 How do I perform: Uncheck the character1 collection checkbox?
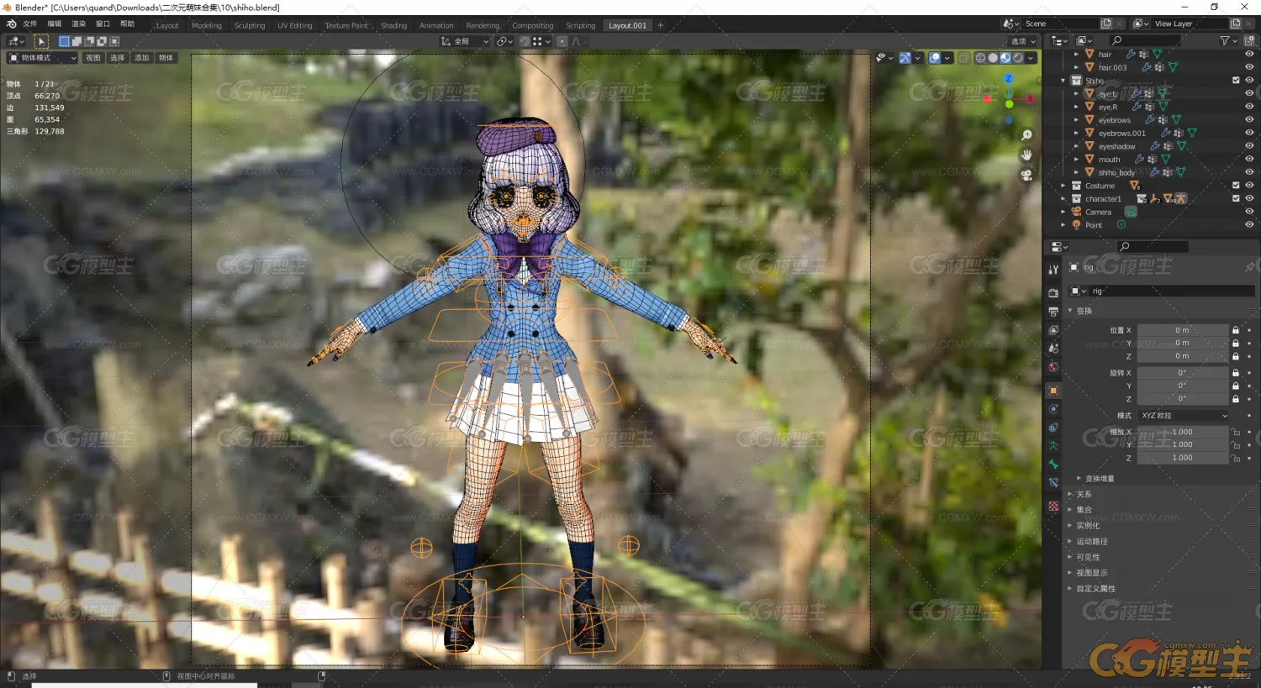[1236, 199]
